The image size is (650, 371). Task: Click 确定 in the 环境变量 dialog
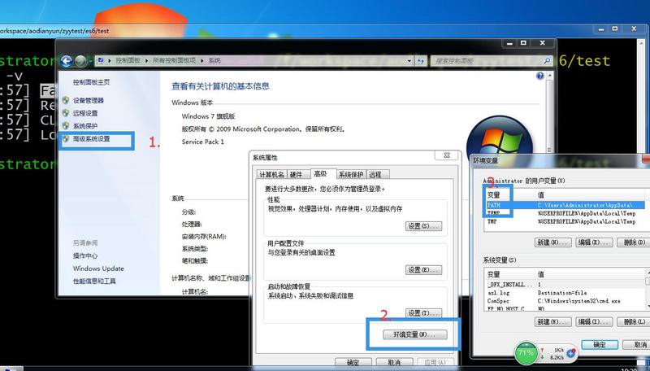[600, 345]
